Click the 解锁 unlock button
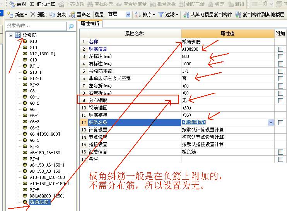 236,4
